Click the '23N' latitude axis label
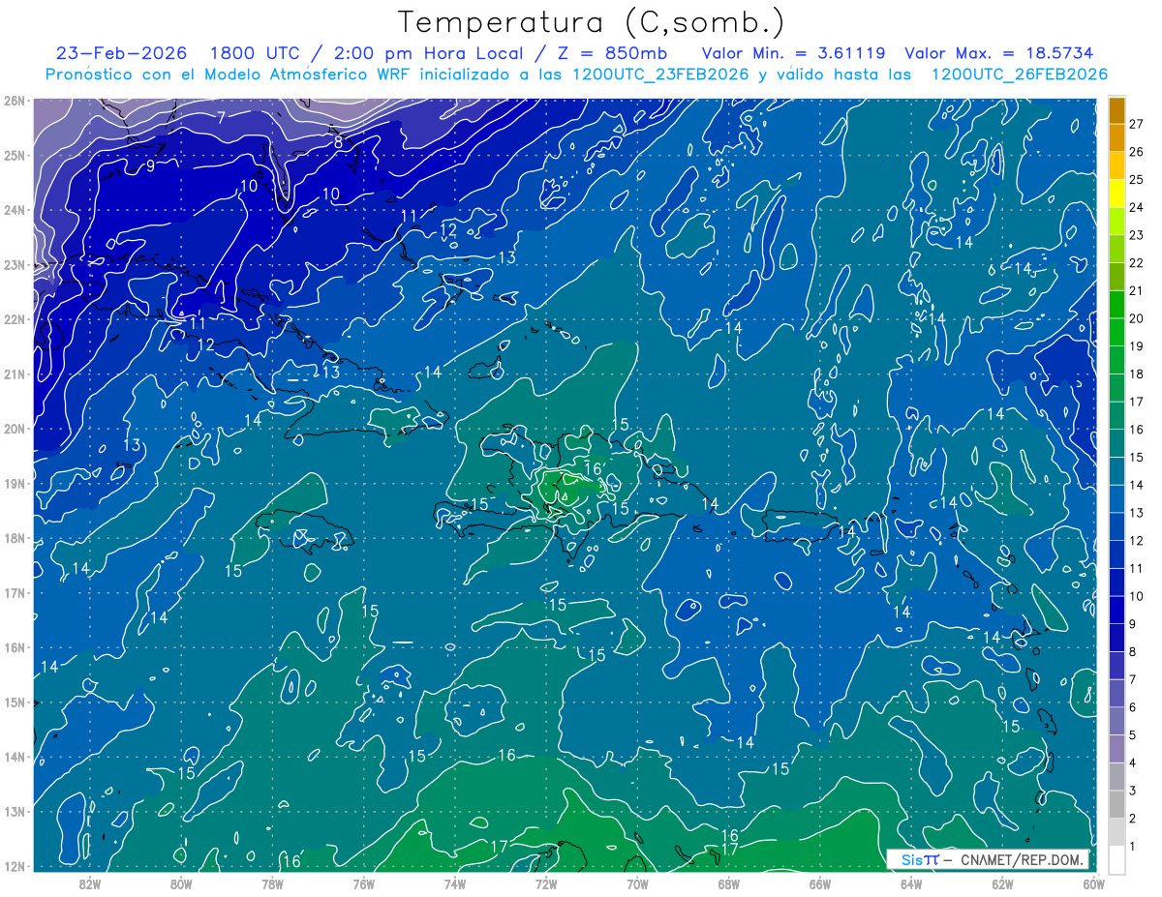Viewport: 1162px width, 897px height. coord(15,264)
